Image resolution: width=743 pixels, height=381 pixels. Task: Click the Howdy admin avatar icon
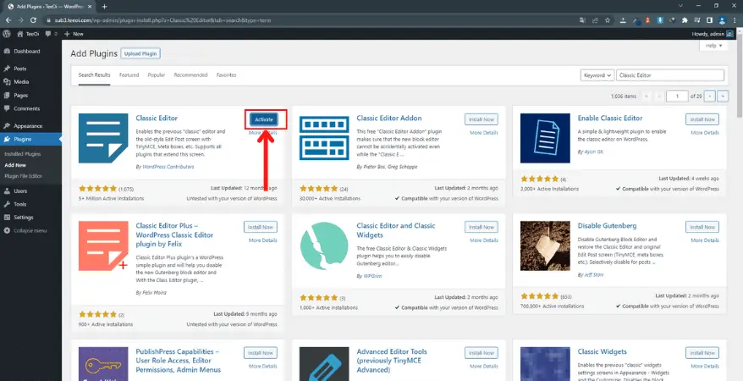tap(729, 34)
